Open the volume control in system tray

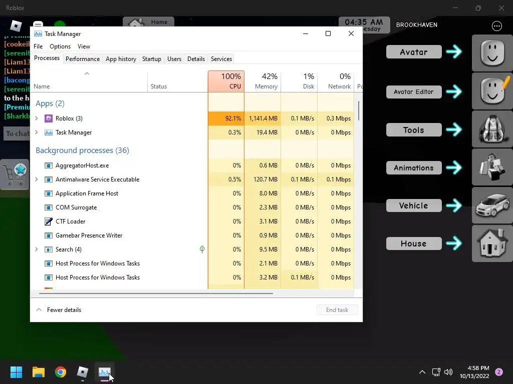pos(448,372)
